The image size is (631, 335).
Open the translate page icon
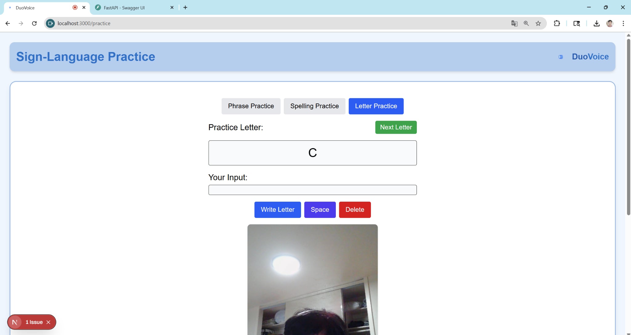(514, 23)
